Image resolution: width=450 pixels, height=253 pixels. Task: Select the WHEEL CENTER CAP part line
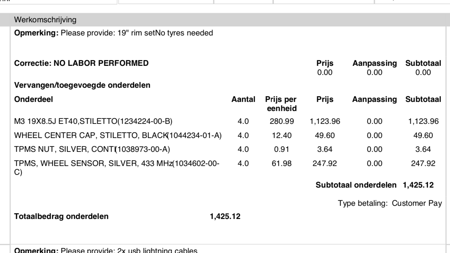117,135
